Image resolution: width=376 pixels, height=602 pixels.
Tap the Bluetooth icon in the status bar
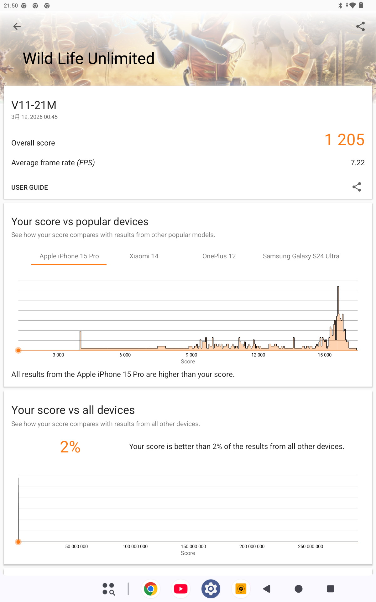pos(340,5)
